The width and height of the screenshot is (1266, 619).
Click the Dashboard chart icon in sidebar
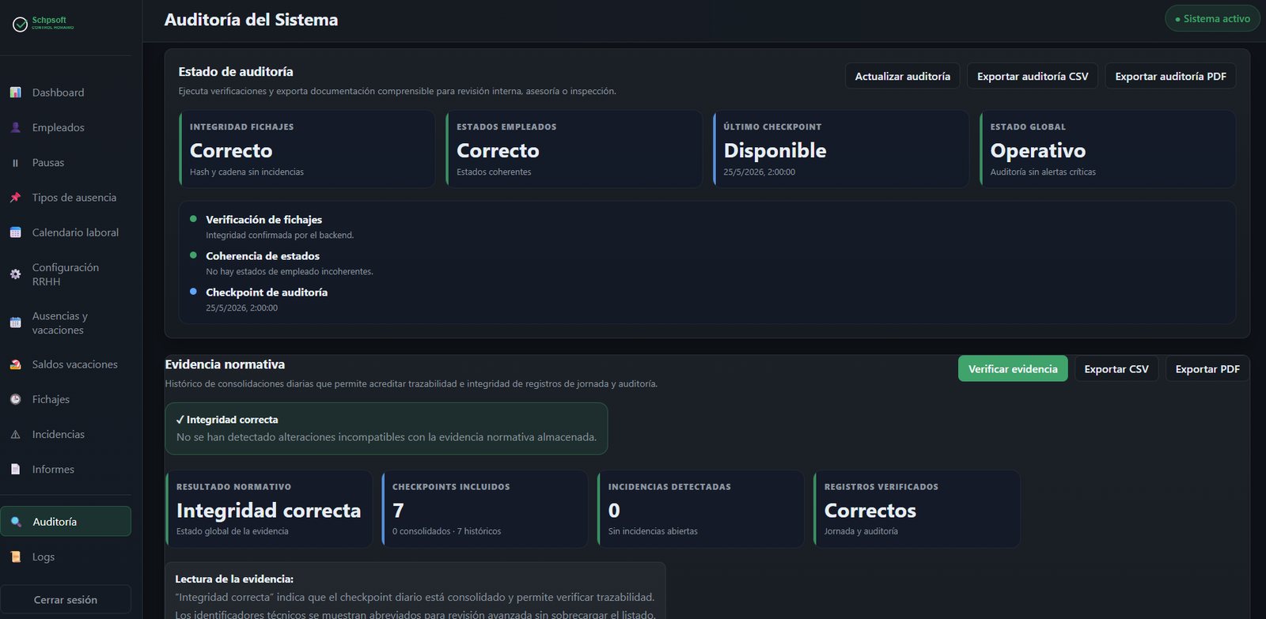point(15,92)
